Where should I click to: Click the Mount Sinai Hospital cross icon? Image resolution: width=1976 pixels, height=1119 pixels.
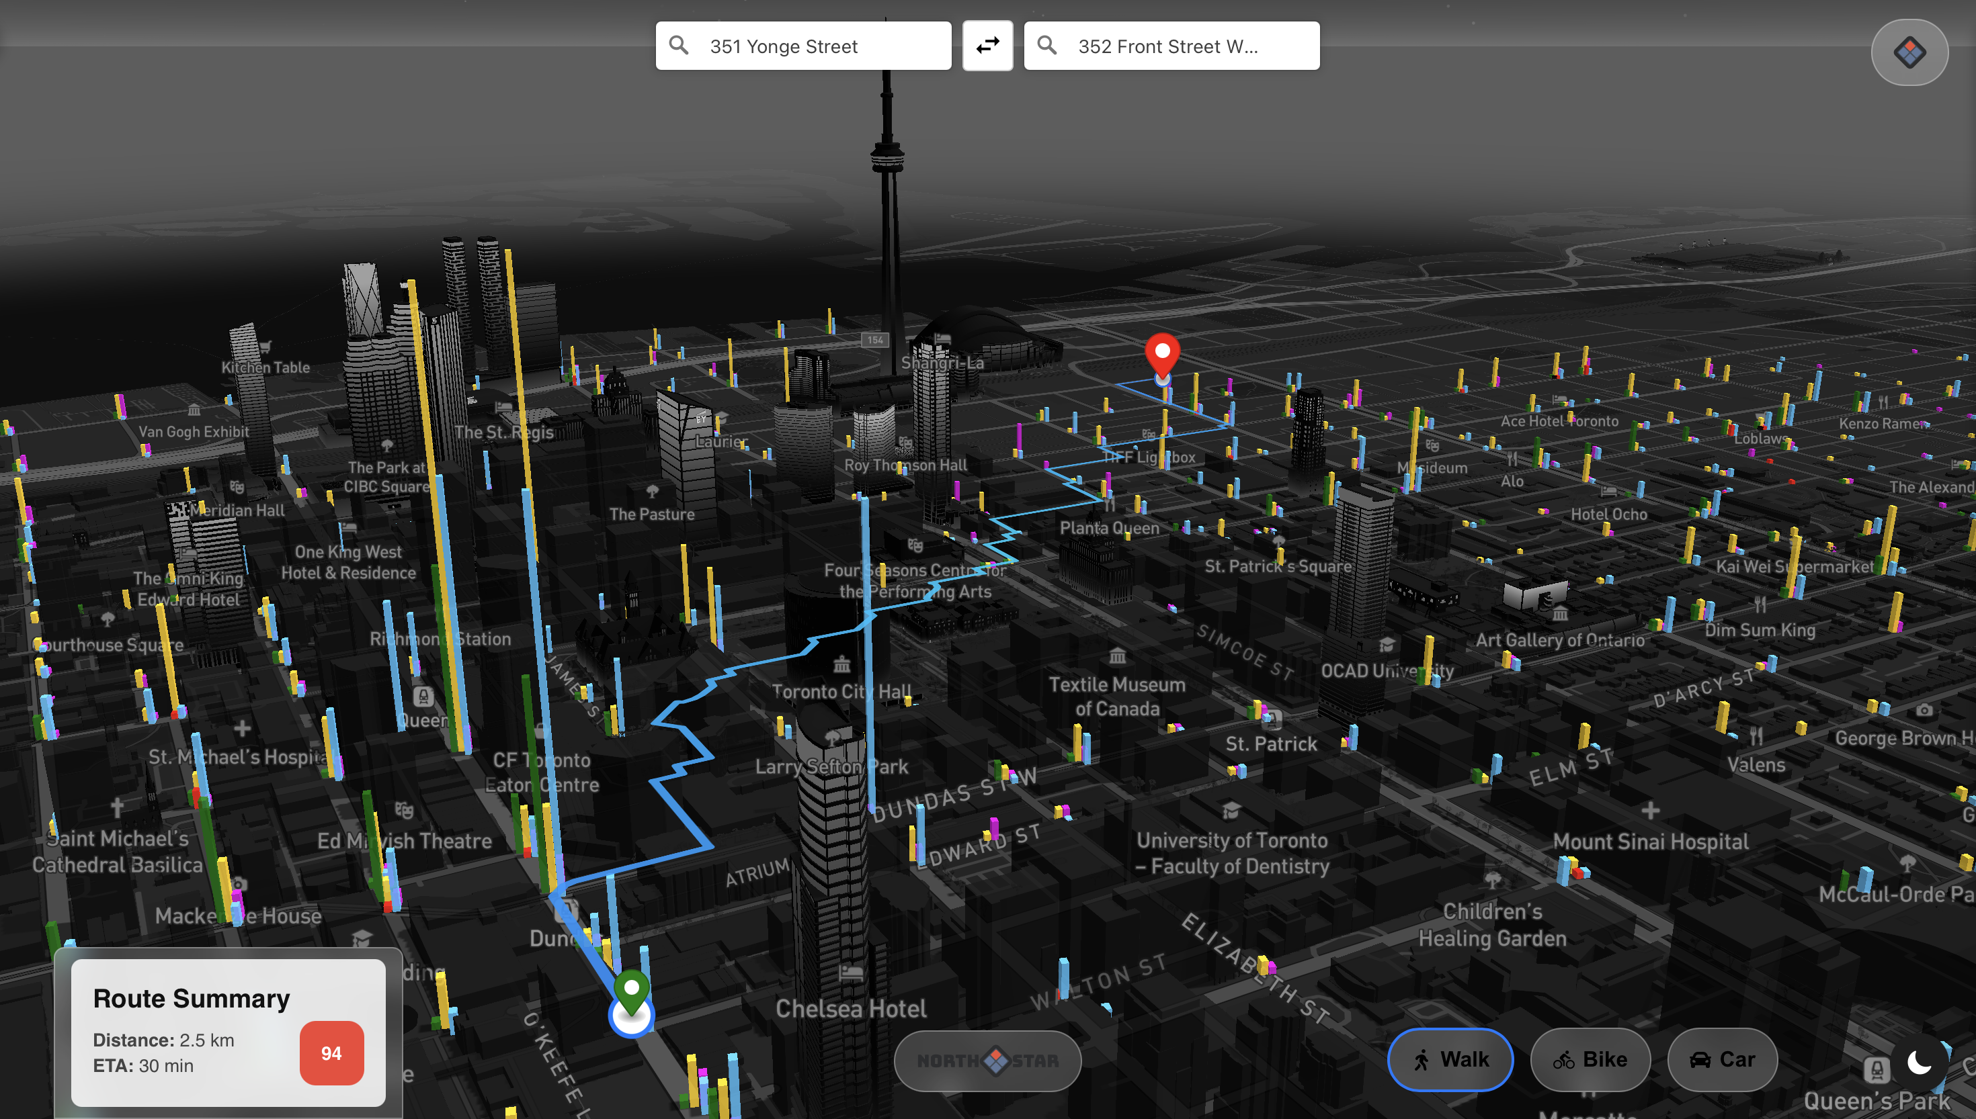pos(1650,810)
